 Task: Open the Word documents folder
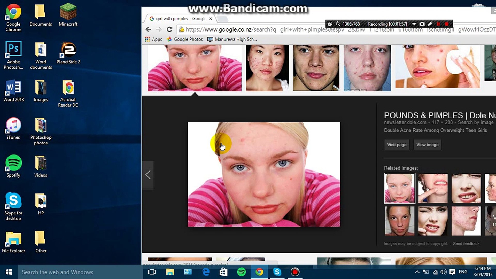[41, 55]
